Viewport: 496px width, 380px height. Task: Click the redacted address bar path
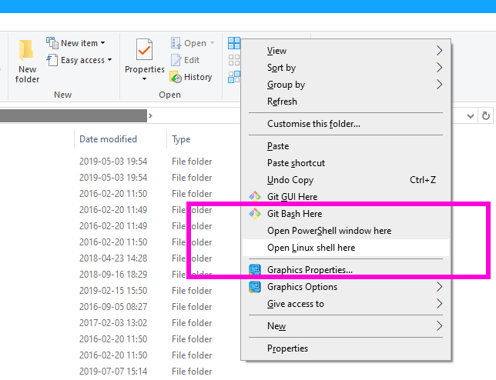pyautogui.click(x=73, y=115)
